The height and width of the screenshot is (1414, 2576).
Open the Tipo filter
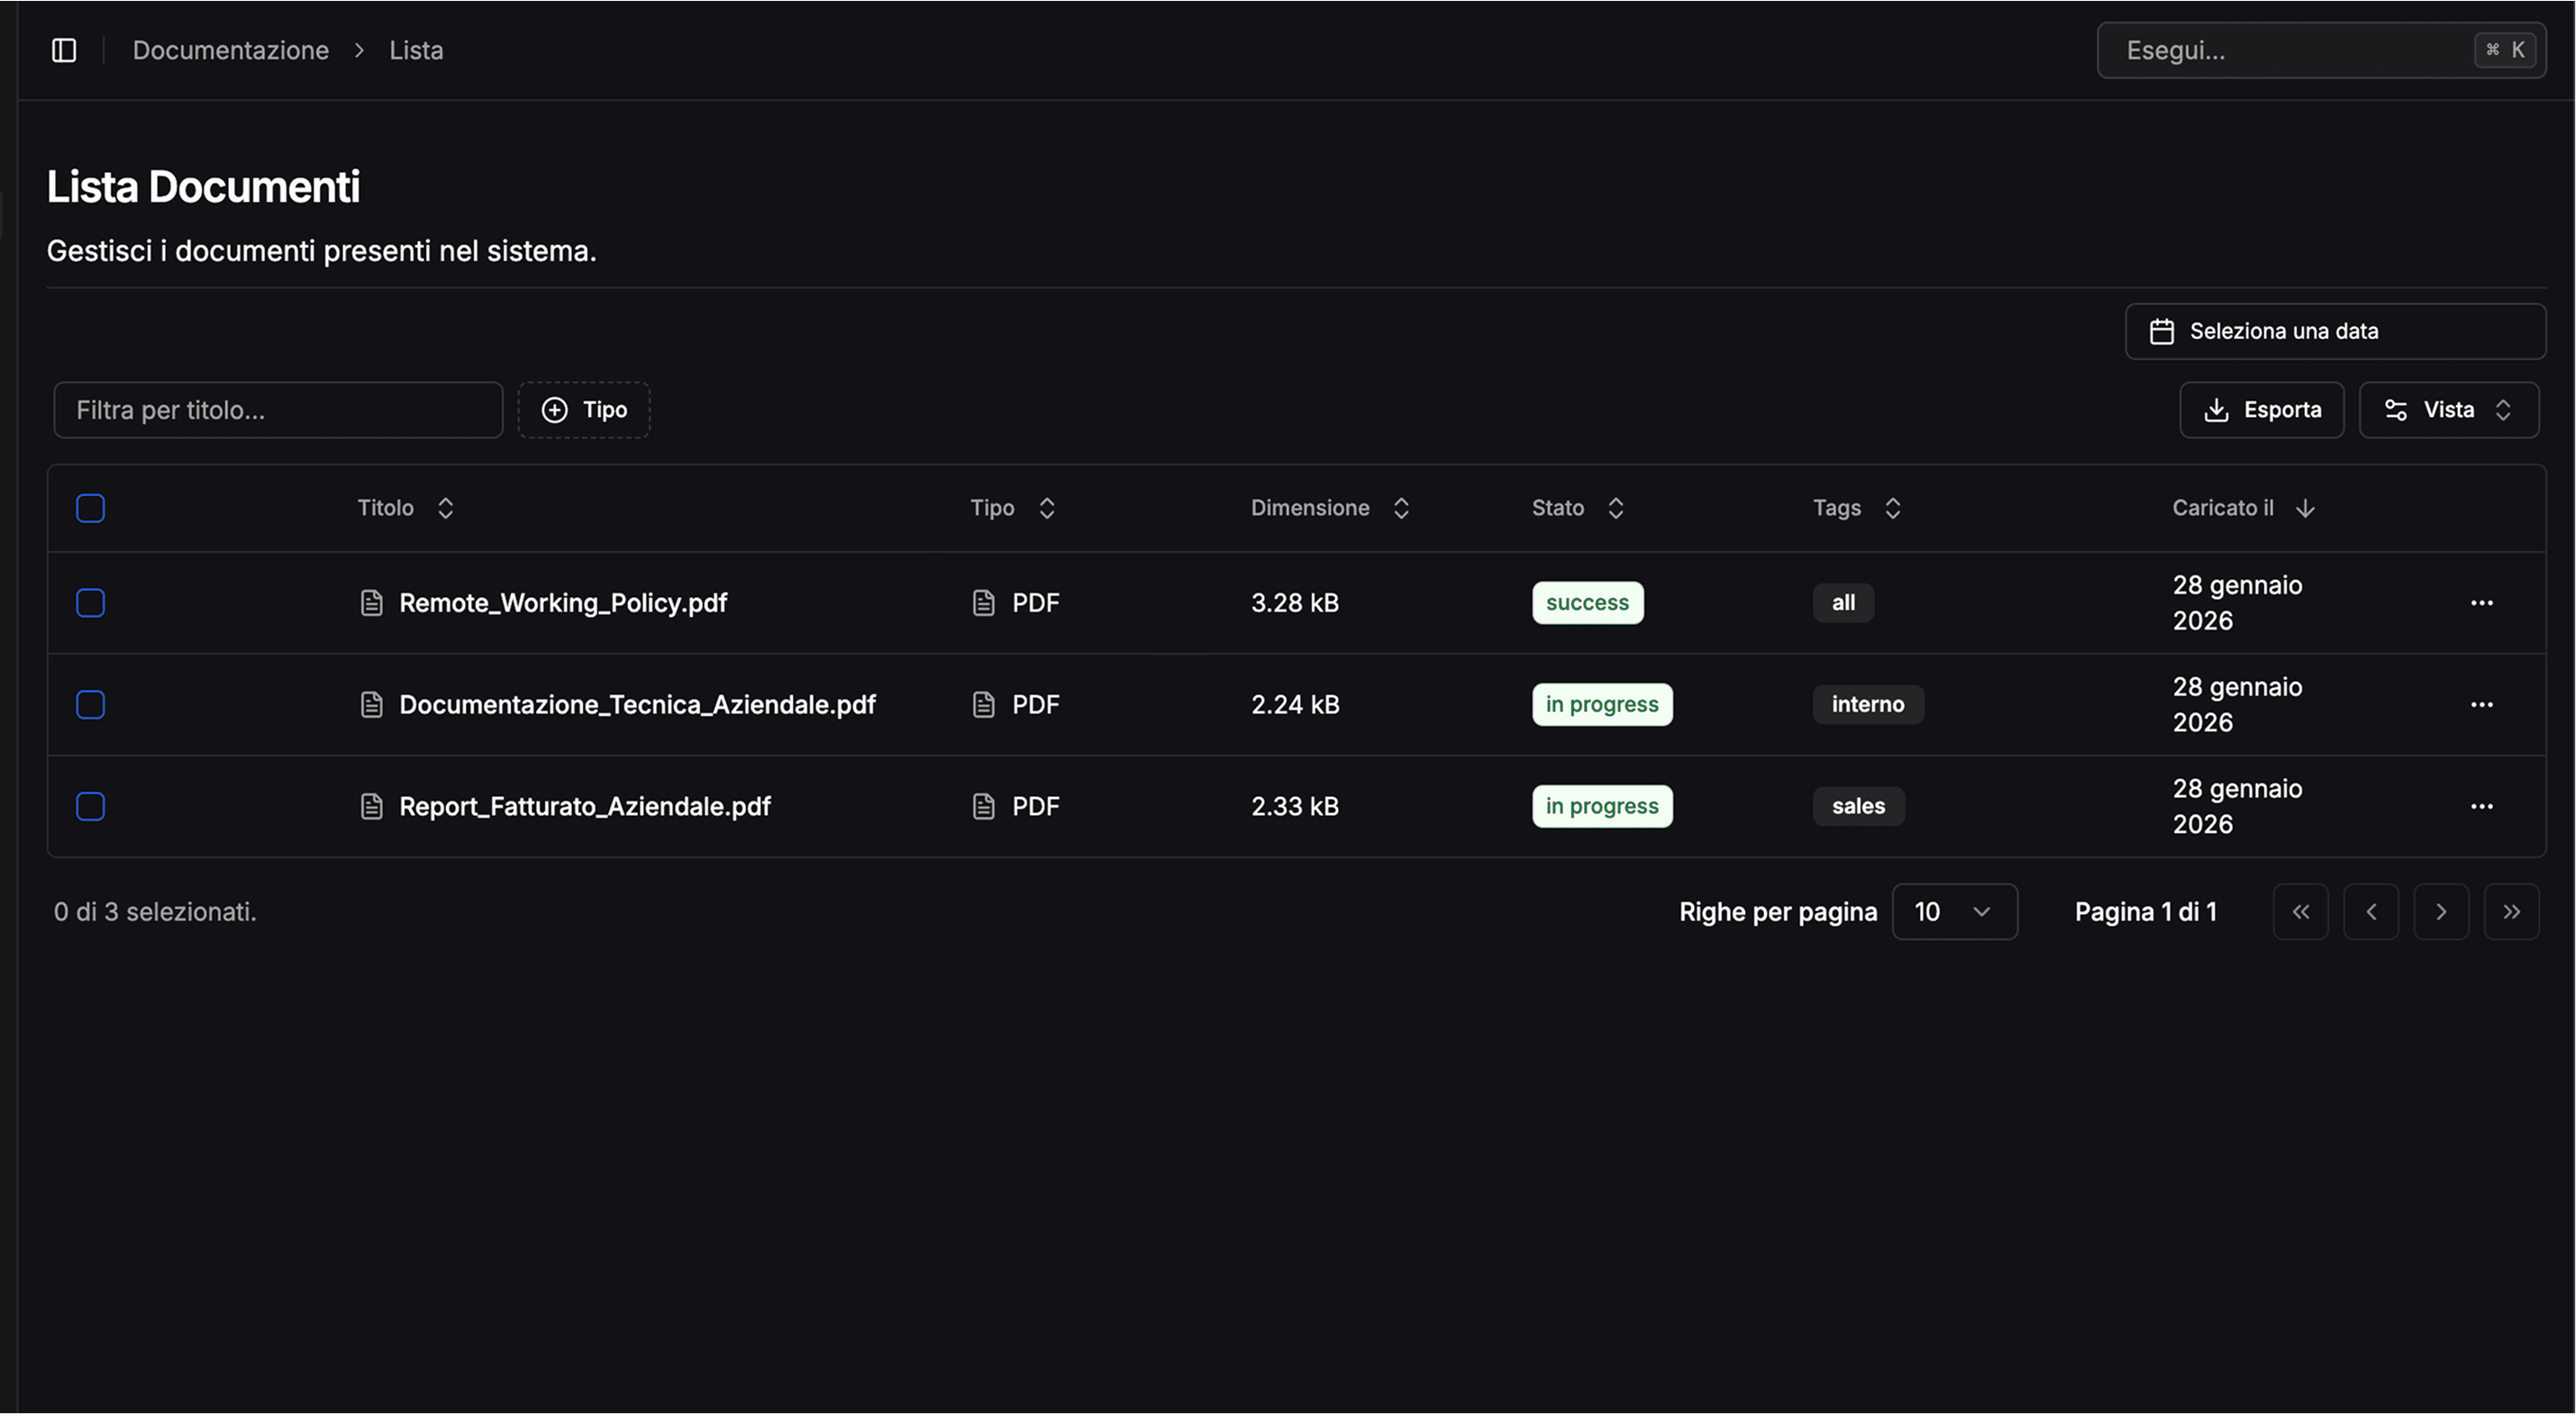(584, 410)
